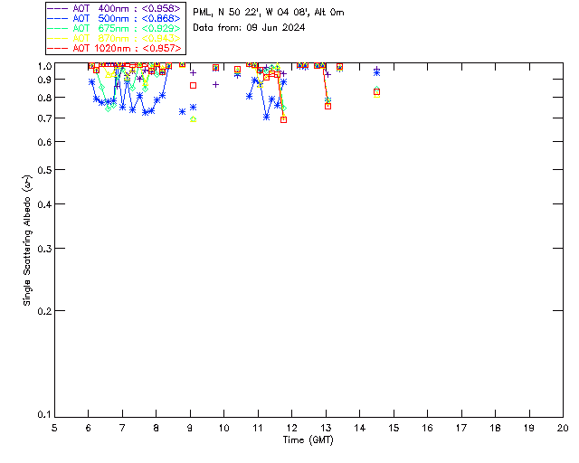Click the hour 18 label on the time axis
Viewport: 579px width, 463px height.
[x=495, y=428]
